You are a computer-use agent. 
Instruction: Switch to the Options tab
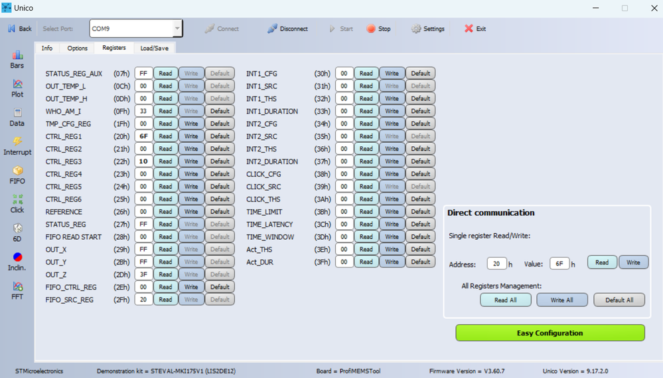(78, 48)
